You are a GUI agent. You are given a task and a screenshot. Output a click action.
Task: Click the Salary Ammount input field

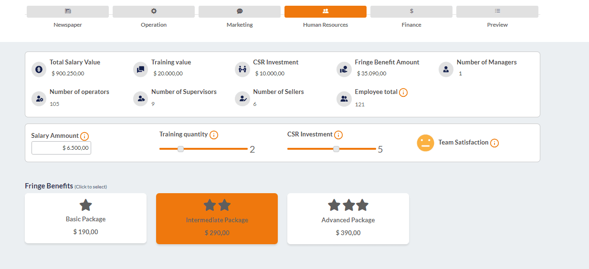[x=61, y=148]
